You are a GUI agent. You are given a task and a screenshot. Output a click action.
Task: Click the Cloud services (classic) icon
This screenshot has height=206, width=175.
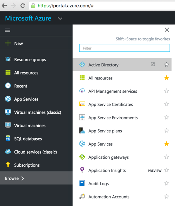[x=8, y=151]
